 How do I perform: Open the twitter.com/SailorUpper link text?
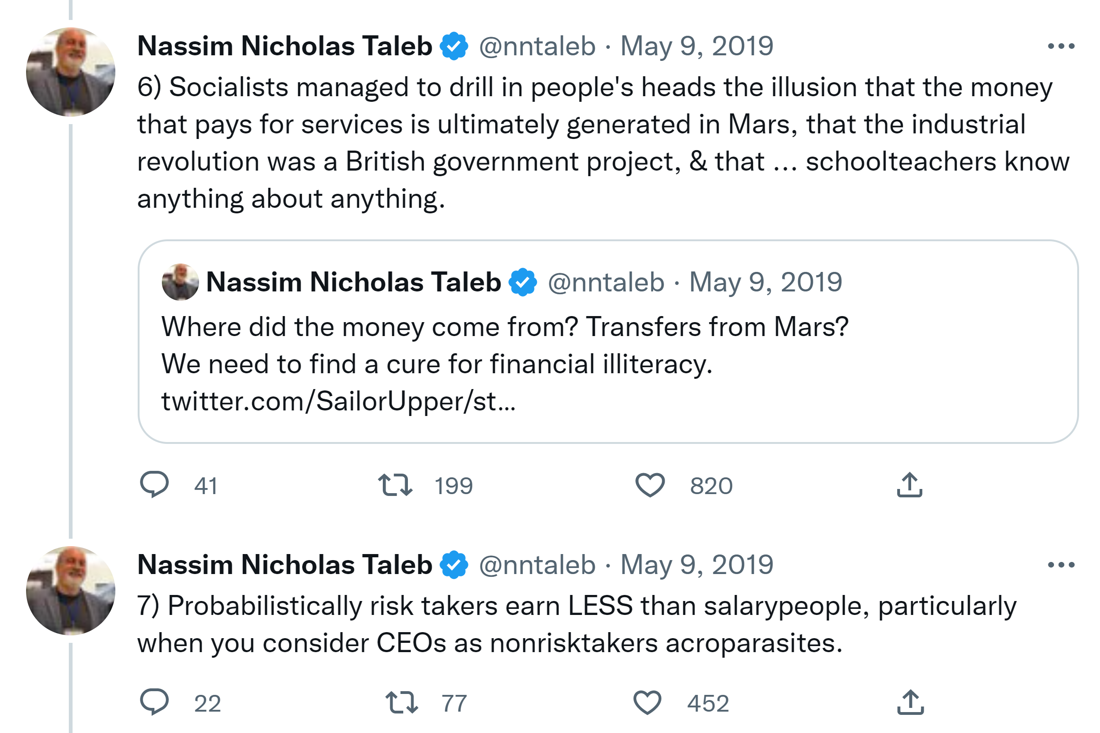pos(338,402)
